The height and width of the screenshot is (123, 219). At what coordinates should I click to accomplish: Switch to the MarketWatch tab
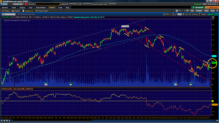pyautogui.click(x=41, y=8)
